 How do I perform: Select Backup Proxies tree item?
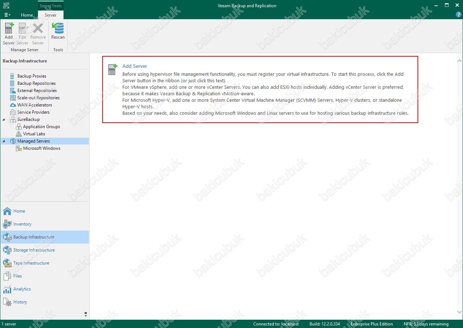click(x=32, y=76)
